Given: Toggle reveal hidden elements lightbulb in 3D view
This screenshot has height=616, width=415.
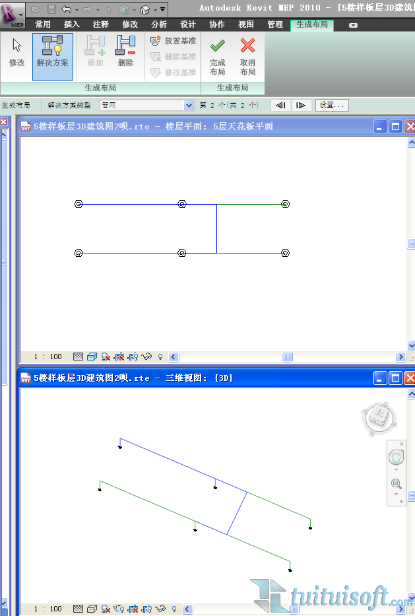Looking at the screenshot, I should point(174,609).
